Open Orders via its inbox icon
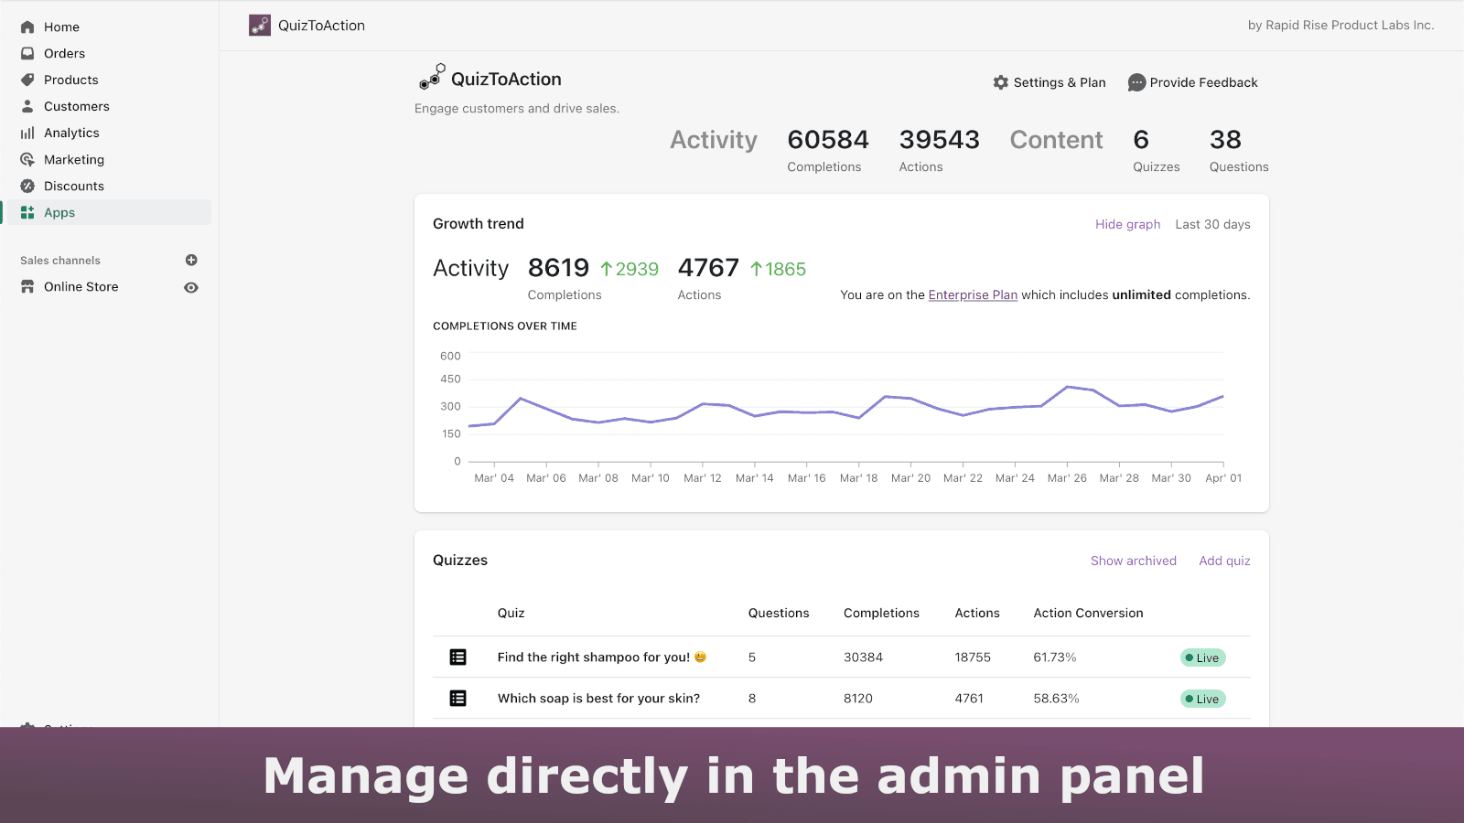Screen dimensions: 1464x823 pos(27,54)
